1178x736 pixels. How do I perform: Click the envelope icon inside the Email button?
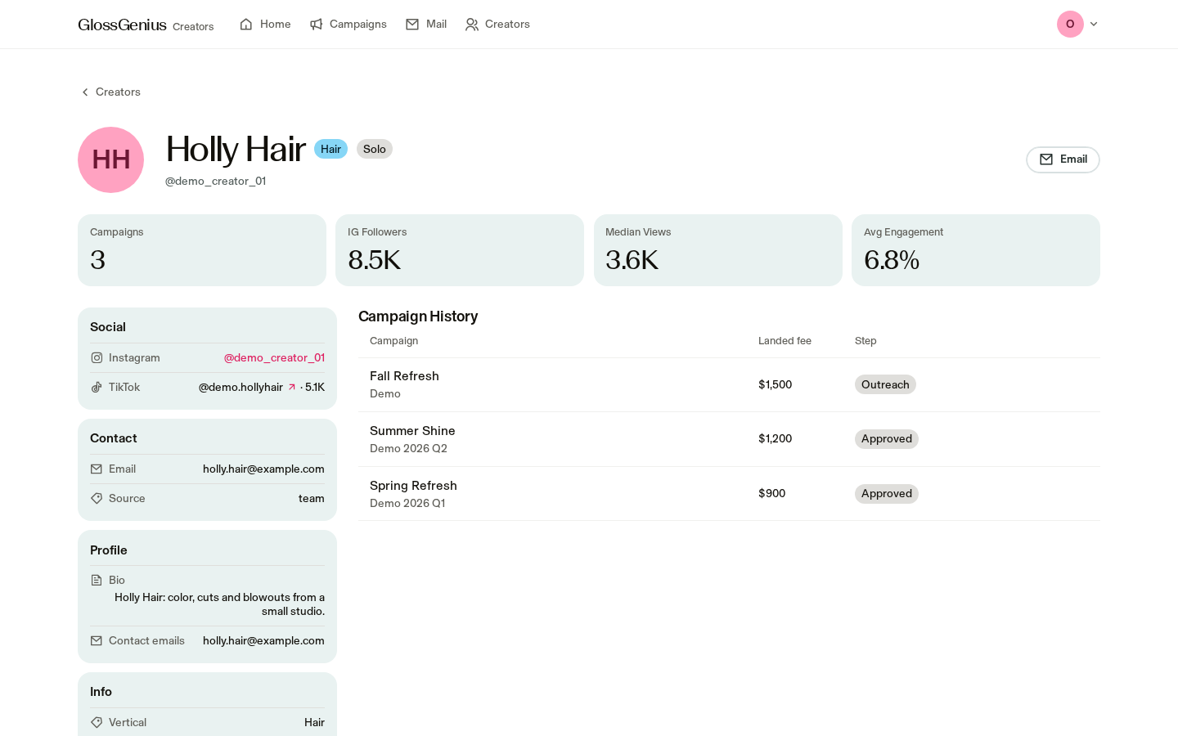point(1046,159)
